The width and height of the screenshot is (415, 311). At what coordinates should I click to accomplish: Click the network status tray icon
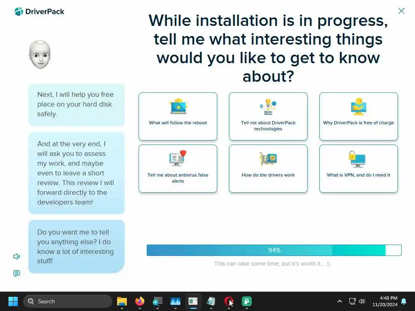pyautogui.click(x=352, y=301)
